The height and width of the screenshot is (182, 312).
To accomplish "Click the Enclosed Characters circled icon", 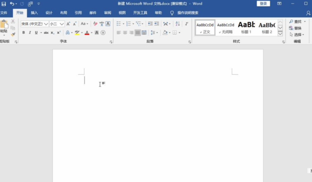I will [103, 33].
